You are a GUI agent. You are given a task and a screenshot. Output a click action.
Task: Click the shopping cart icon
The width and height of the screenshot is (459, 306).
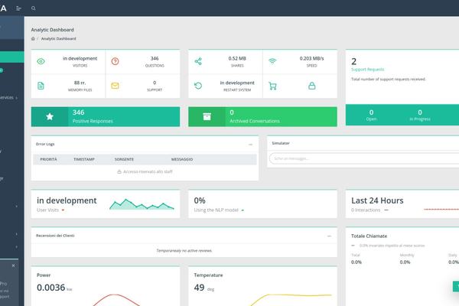[272, 86]
